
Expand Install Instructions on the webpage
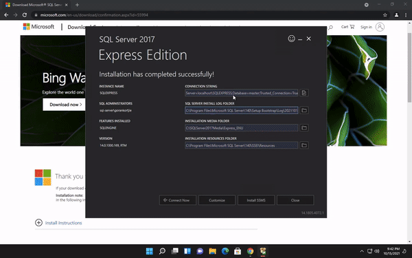coord(38,223)
